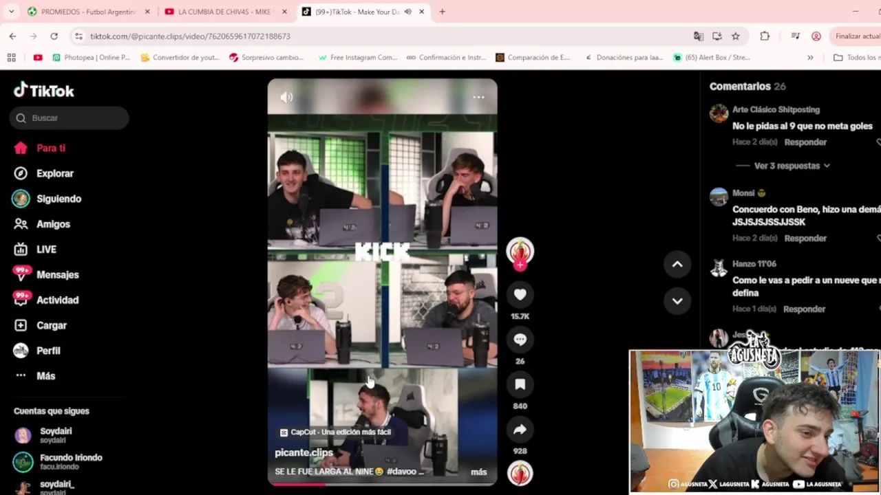Open Free Instagram Com... bookmark
Viewport: 881px width, 495px height.
(357, 57)
